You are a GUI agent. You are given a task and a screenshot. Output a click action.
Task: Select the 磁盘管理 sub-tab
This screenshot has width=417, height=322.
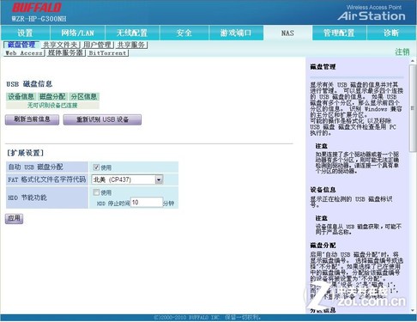(21, 45)
